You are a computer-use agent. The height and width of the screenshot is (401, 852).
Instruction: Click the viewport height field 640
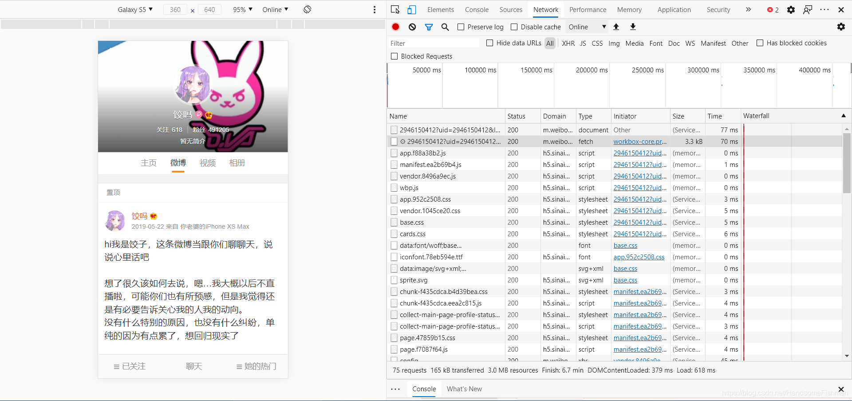pos(209,9)
